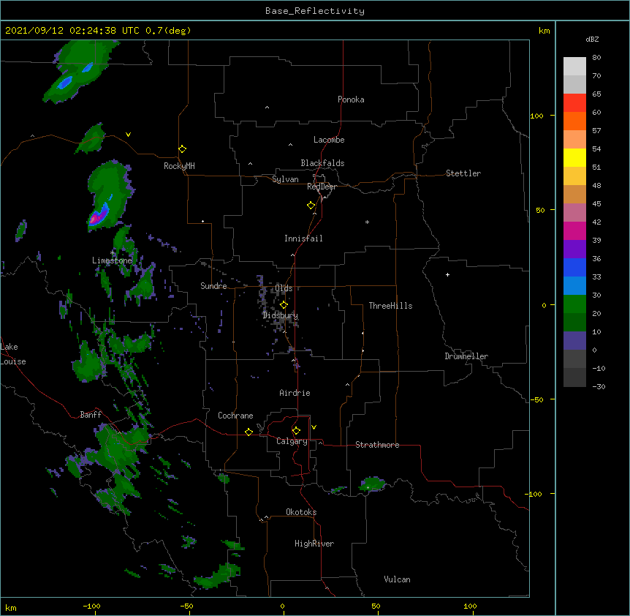Click the Lake Louise label
The height and width of the screenshot is (616, 630).
[13, 354]
